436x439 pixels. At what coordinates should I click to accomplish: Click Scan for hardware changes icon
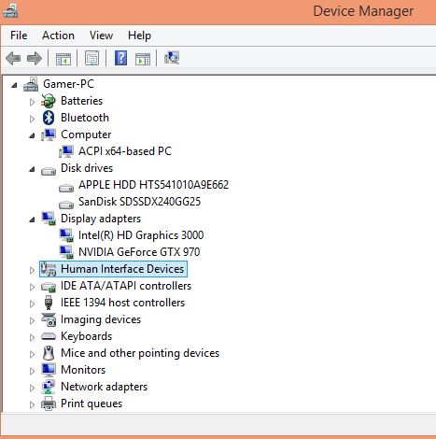pyautogui.click(x=172, y=58)
